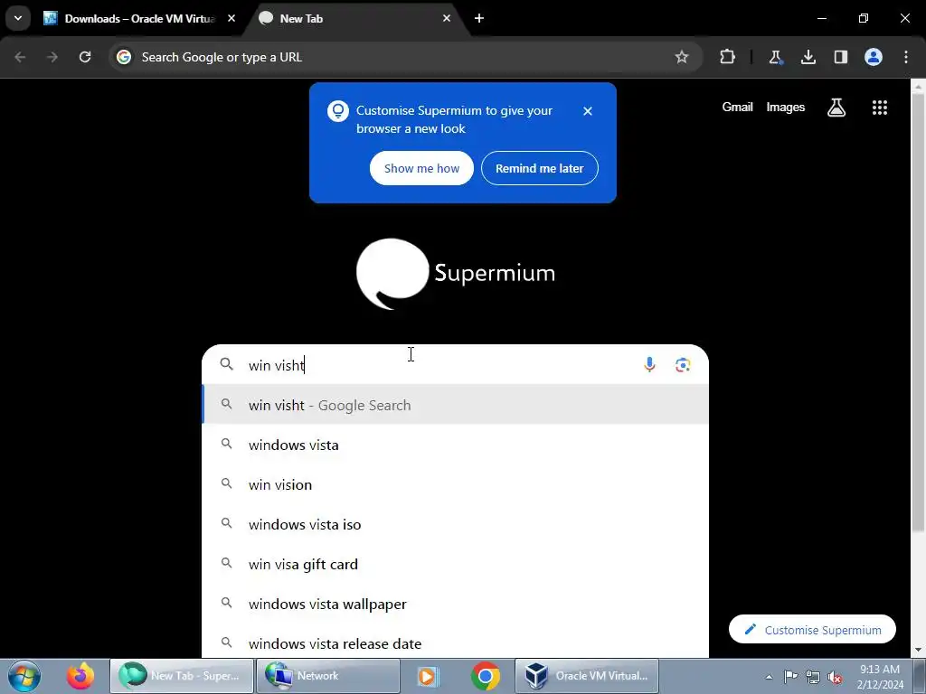Close the Downloads – Oracle VM tab
This screenshot has height=694, width=926.
click(x=231, y=18)
